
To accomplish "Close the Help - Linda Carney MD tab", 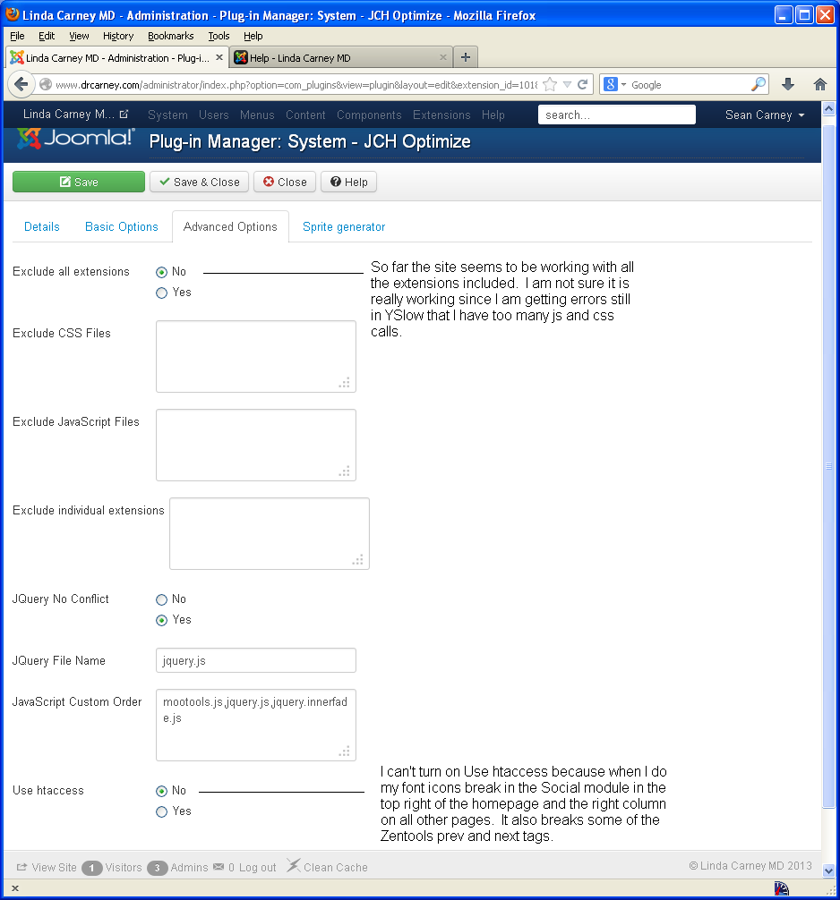I will click(443, 57).
